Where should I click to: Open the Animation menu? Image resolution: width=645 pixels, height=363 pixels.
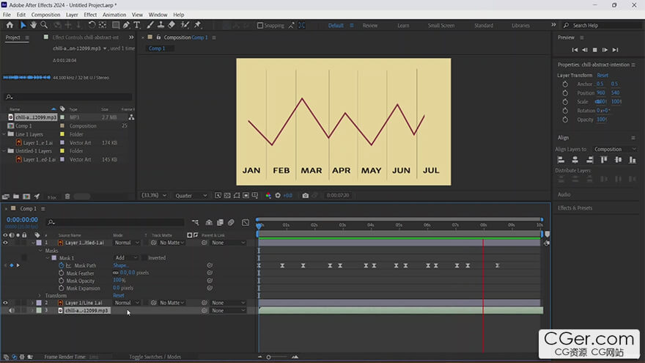pyautogui.click(x=114, y=15)
